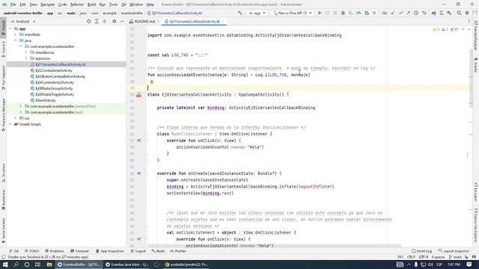Click Select Opened File target icon
Screen dimensions: 479x269
(89, 22)
